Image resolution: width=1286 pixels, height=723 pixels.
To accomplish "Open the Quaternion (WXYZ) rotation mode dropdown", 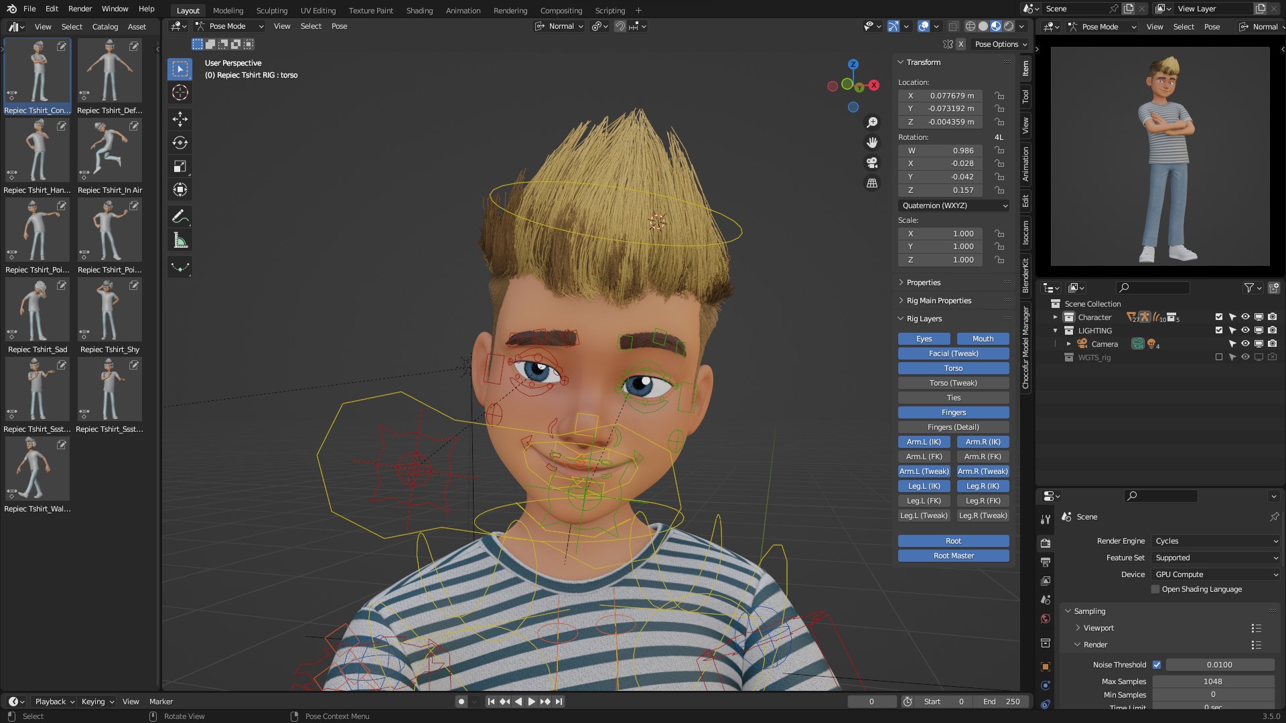I will (x=953, y=206).
